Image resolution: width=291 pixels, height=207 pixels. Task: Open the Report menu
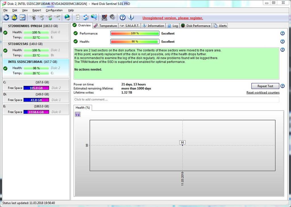(x=37, y=10)
